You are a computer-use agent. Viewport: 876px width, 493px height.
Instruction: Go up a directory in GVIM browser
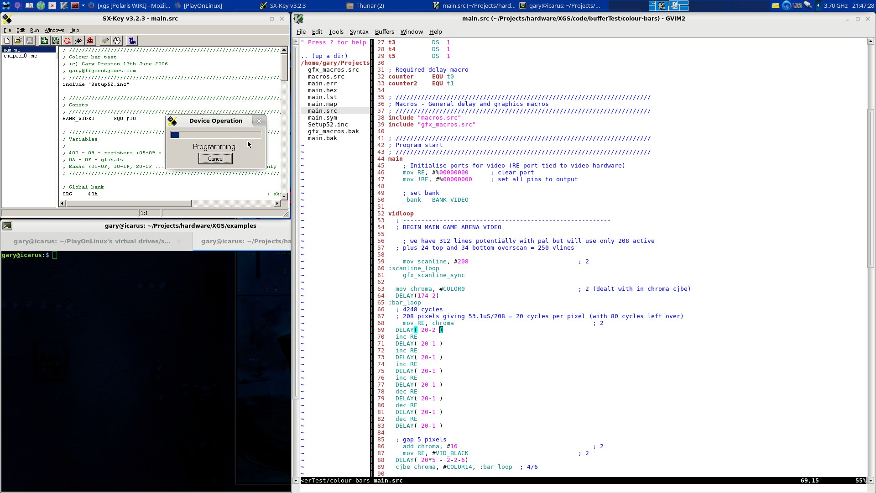coord(324,56)
